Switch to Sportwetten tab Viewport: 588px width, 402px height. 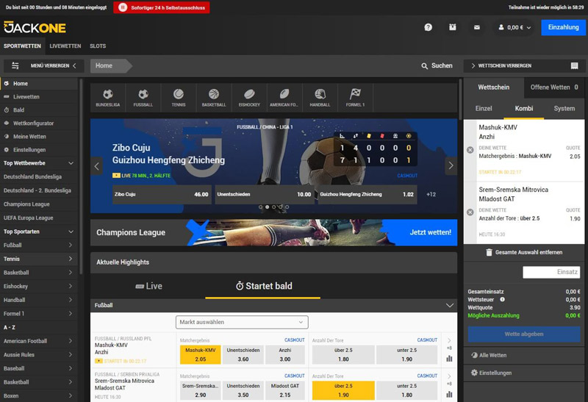pyautogui.click(x=23, y=46)
